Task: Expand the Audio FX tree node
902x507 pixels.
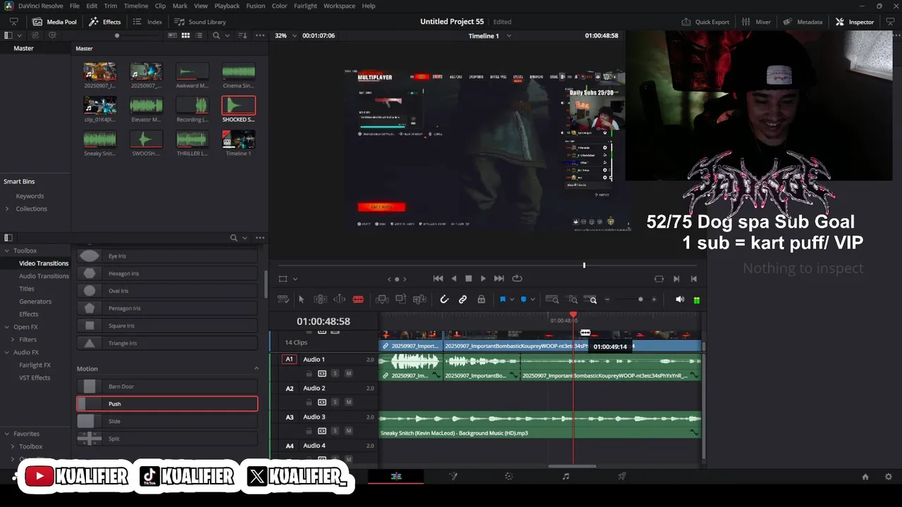Action: tap(7, 352)
